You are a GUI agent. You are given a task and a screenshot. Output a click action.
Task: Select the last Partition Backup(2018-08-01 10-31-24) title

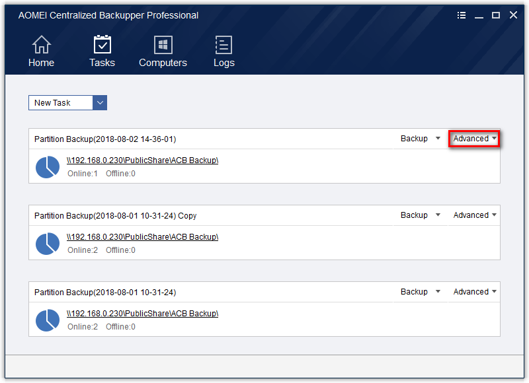click(105, 293)
